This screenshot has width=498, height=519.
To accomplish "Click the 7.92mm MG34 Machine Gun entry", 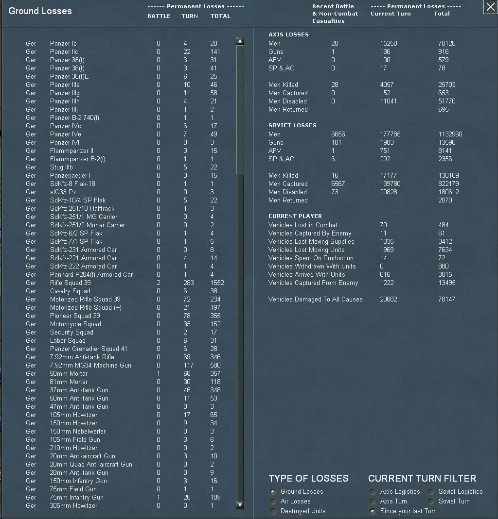I will tap(90, 366).
